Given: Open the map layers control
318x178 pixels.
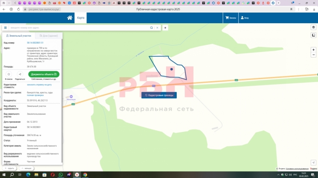Looking at the screenshot, I should [x=313, y=27].
